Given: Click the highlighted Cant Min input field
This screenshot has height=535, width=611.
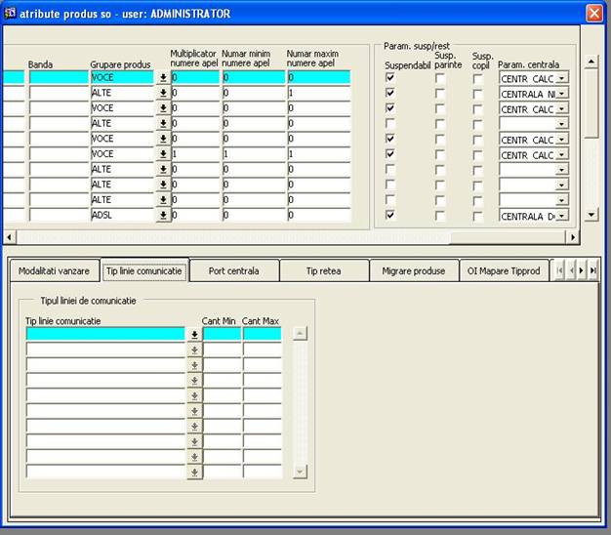Looking at the screenshot, I should [222, 334].
